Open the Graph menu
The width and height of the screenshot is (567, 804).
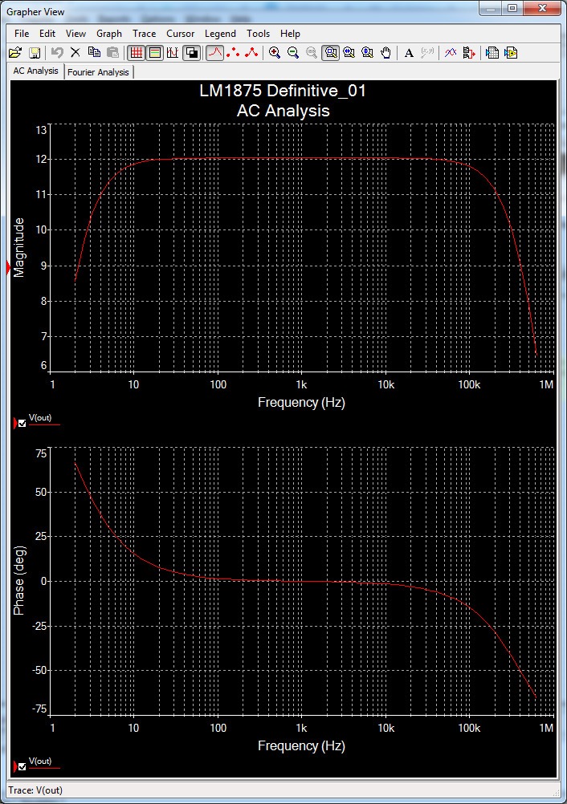click(108, 34)
